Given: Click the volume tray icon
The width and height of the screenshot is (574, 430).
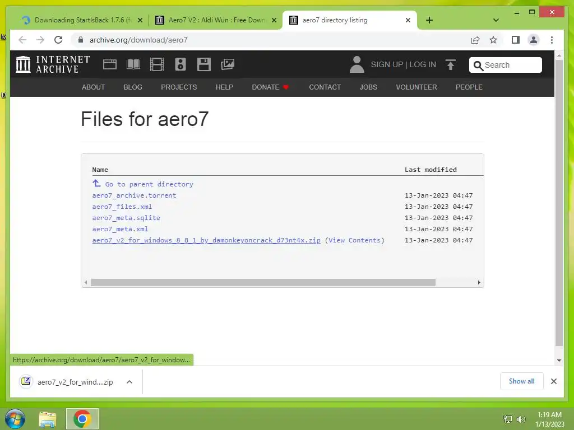Looking at the screenshot, I should click(x=521, y=419).
